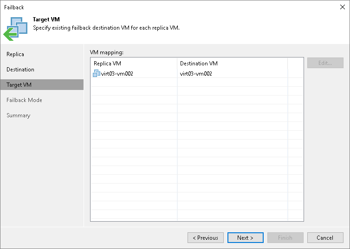Image resolution: width=350 pixels, height=249 pixels.
Task: Proceed with the Next button
Action: pyautogui.click(x=245, y=238)
